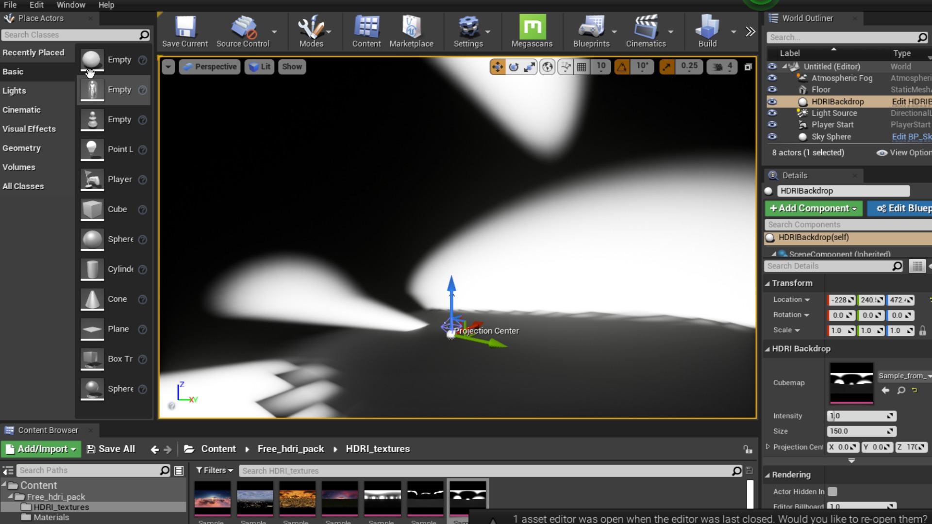This screenshot has height=524, width=932.
Task: Toggle grid snapping in viewport toolbar
Action: click(x=582, y=67)
